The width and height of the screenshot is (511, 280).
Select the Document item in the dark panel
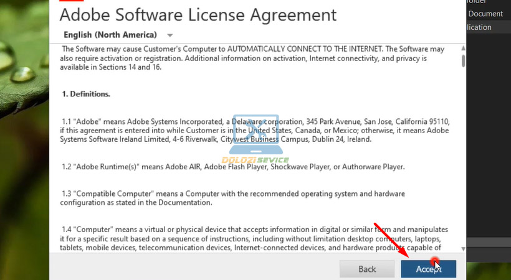tap(485, 14)
